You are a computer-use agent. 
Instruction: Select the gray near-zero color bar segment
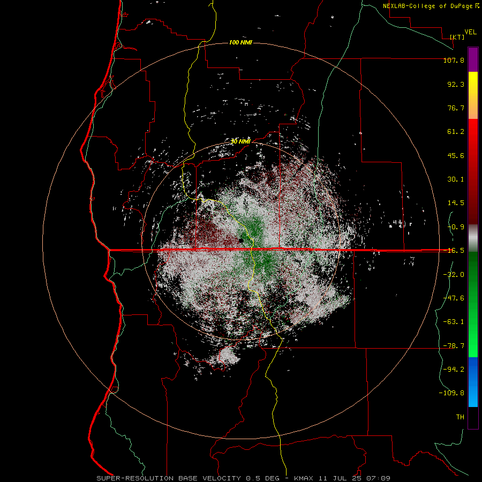point(473,238)
